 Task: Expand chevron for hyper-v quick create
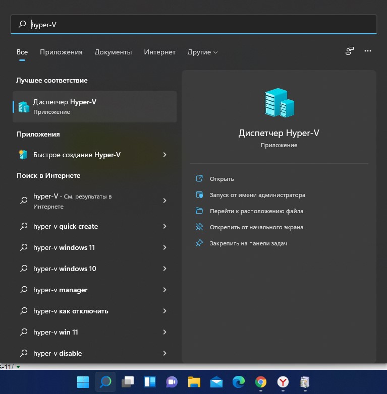(x=164, y=226)
